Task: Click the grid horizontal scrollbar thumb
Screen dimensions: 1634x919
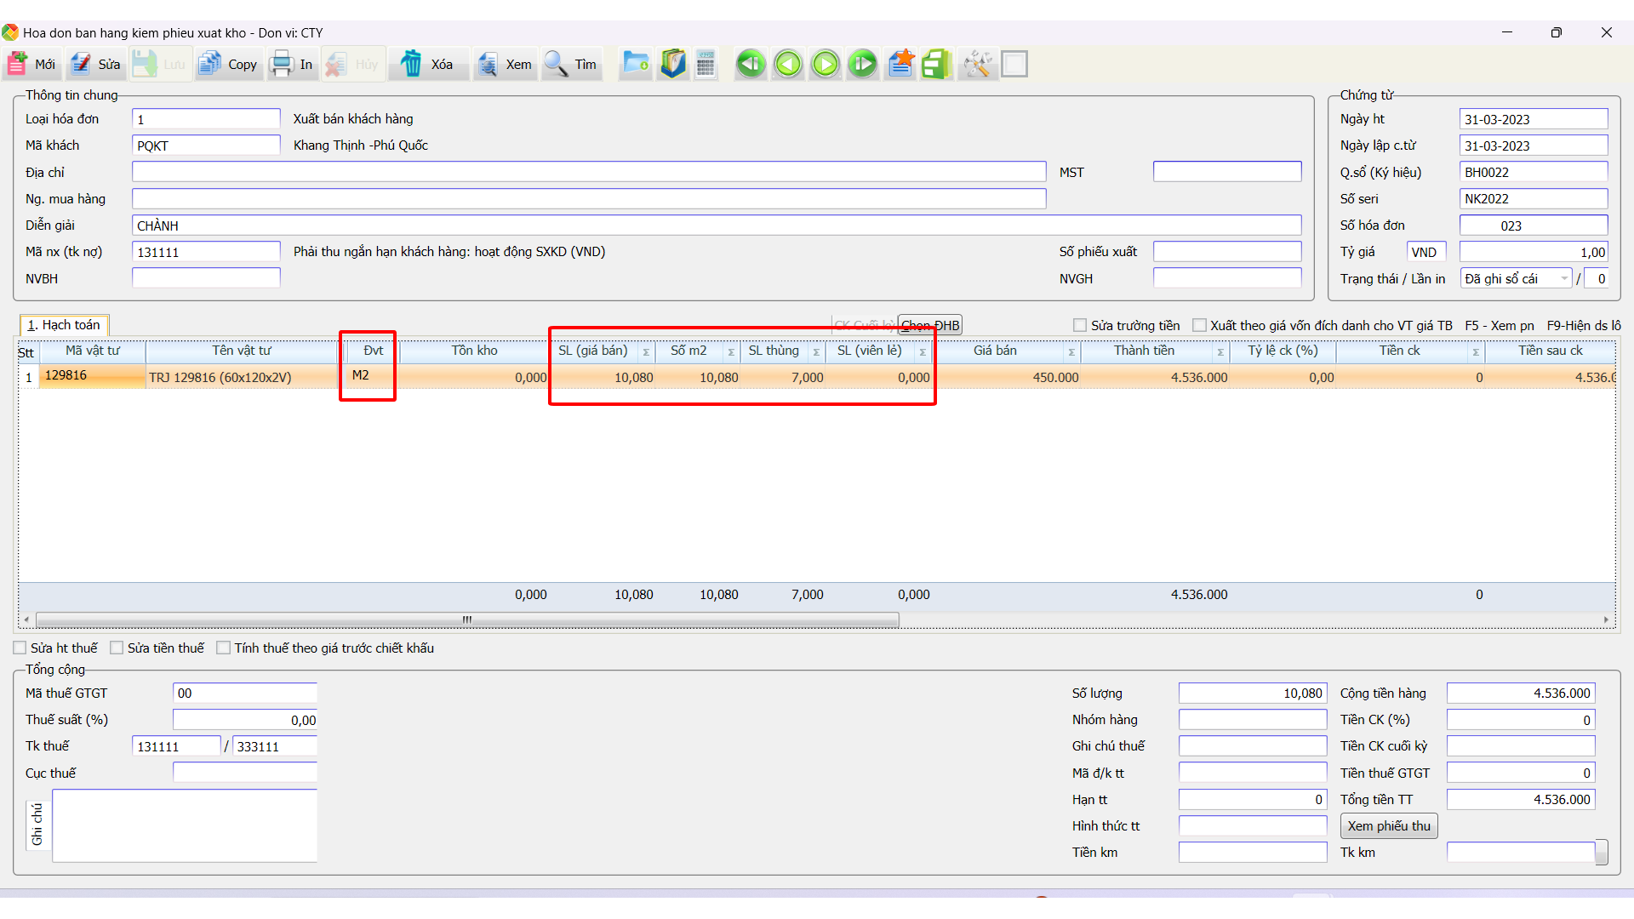Action: [467, 619]
